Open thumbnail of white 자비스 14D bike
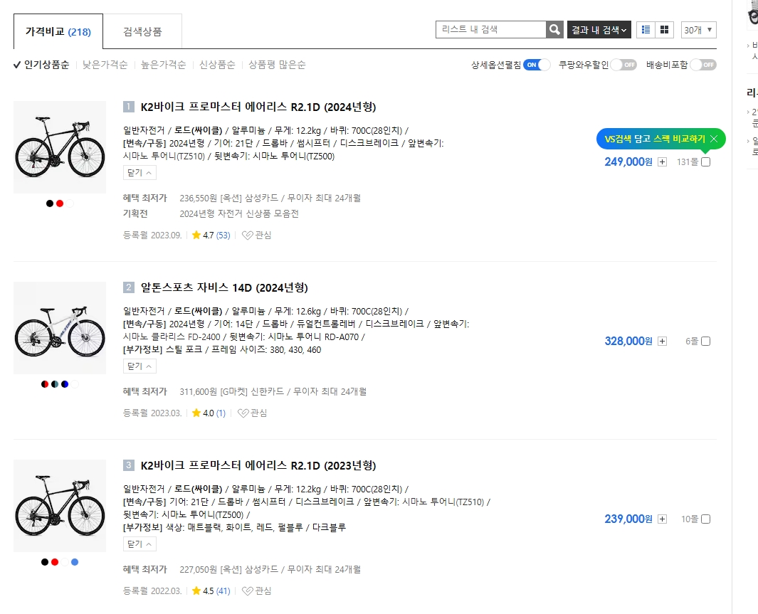The height and width of the screenshot is (614, 758). pyautogui.click(x=60, y=328)
